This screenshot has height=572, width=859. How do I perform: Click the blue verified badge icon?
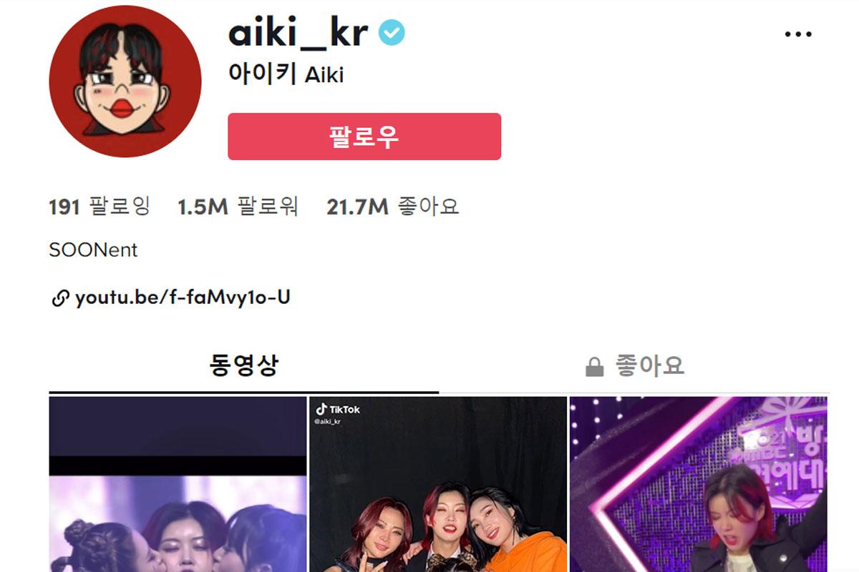pos(392,33)
